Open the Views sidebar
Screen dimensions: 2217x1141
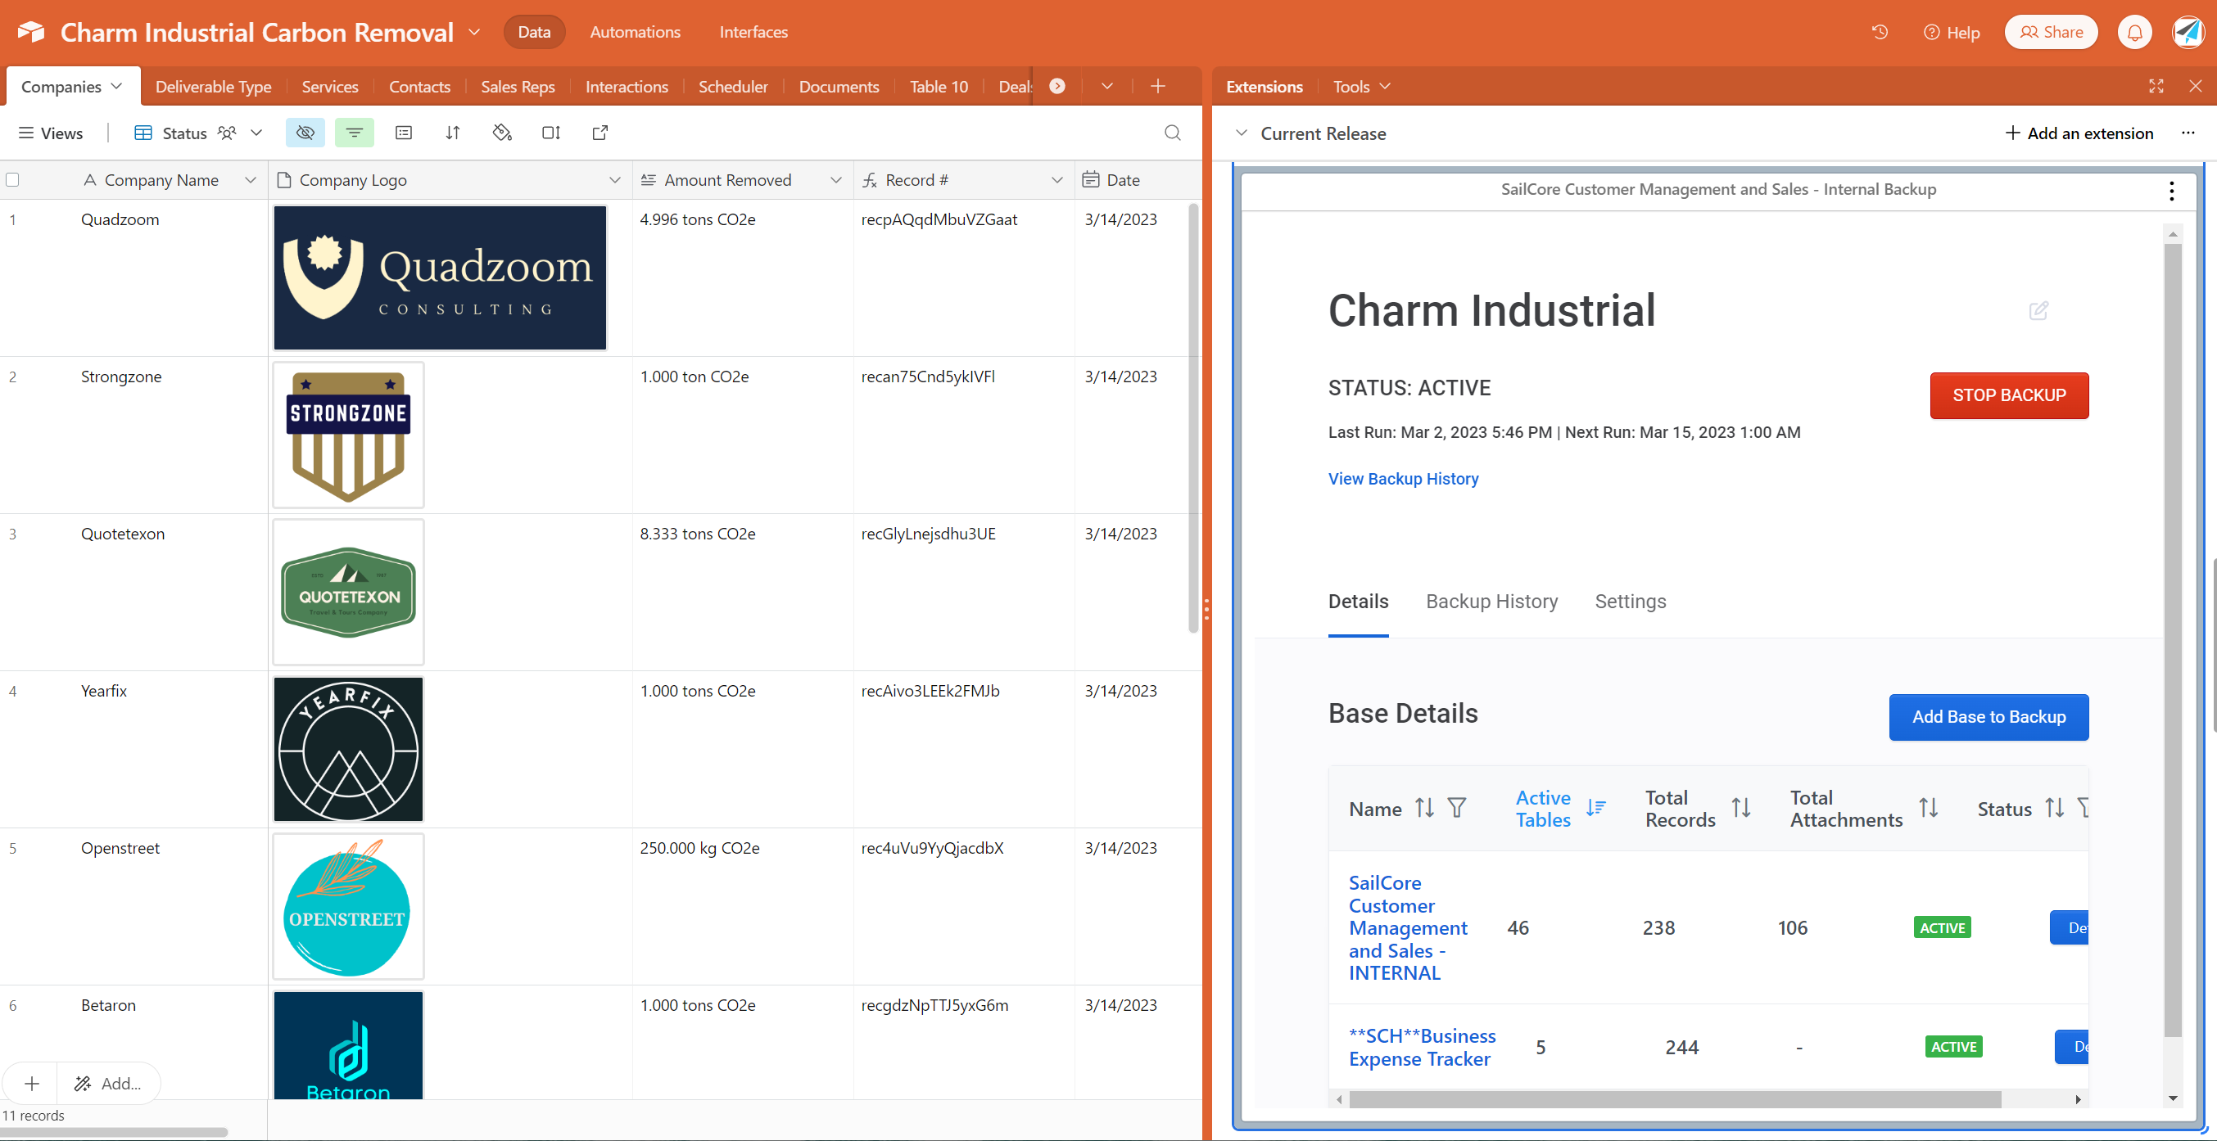pyautogui.click(x=49, y=133)
